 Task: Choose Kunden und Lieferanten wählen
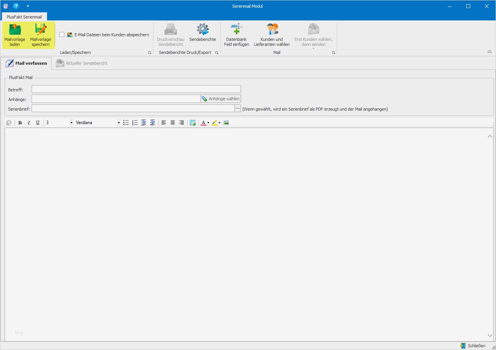tap(272, 30)
